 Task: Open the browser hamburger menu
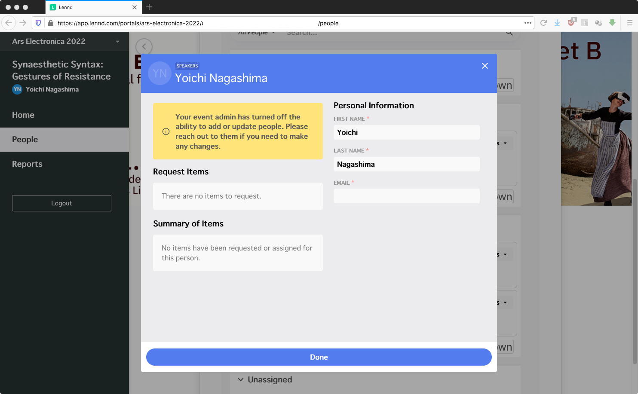click(630, 23)
